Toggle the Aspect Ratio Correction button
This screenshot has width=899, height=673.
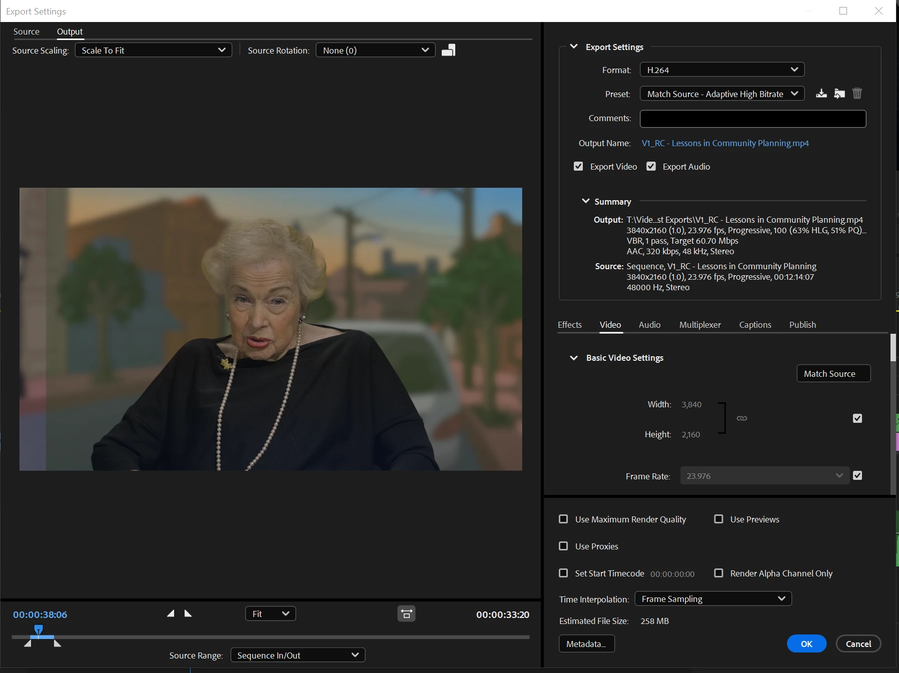[406, 613]
